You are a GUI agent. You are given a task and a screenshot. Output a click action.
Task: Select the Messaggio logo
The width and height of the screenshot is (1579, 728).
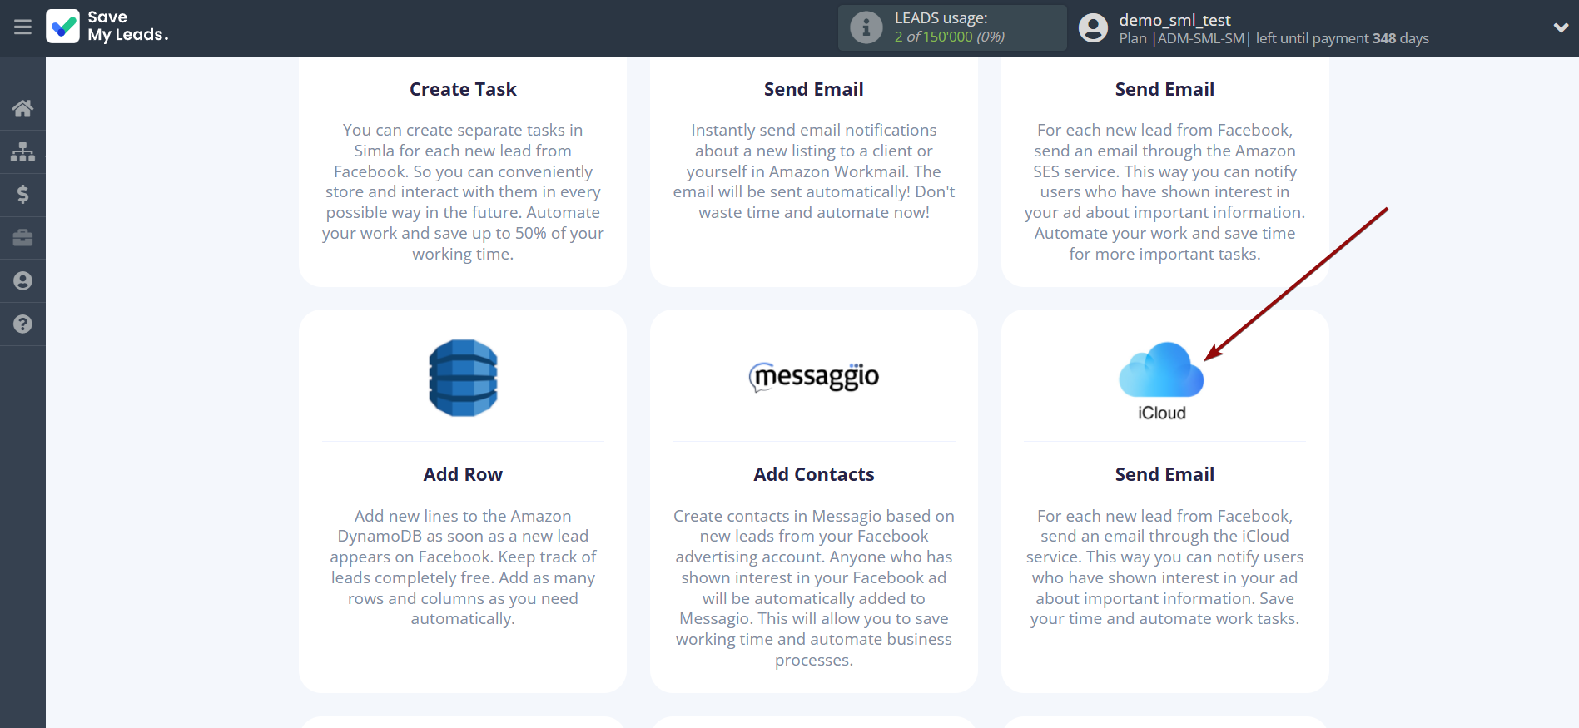point(813,377)
